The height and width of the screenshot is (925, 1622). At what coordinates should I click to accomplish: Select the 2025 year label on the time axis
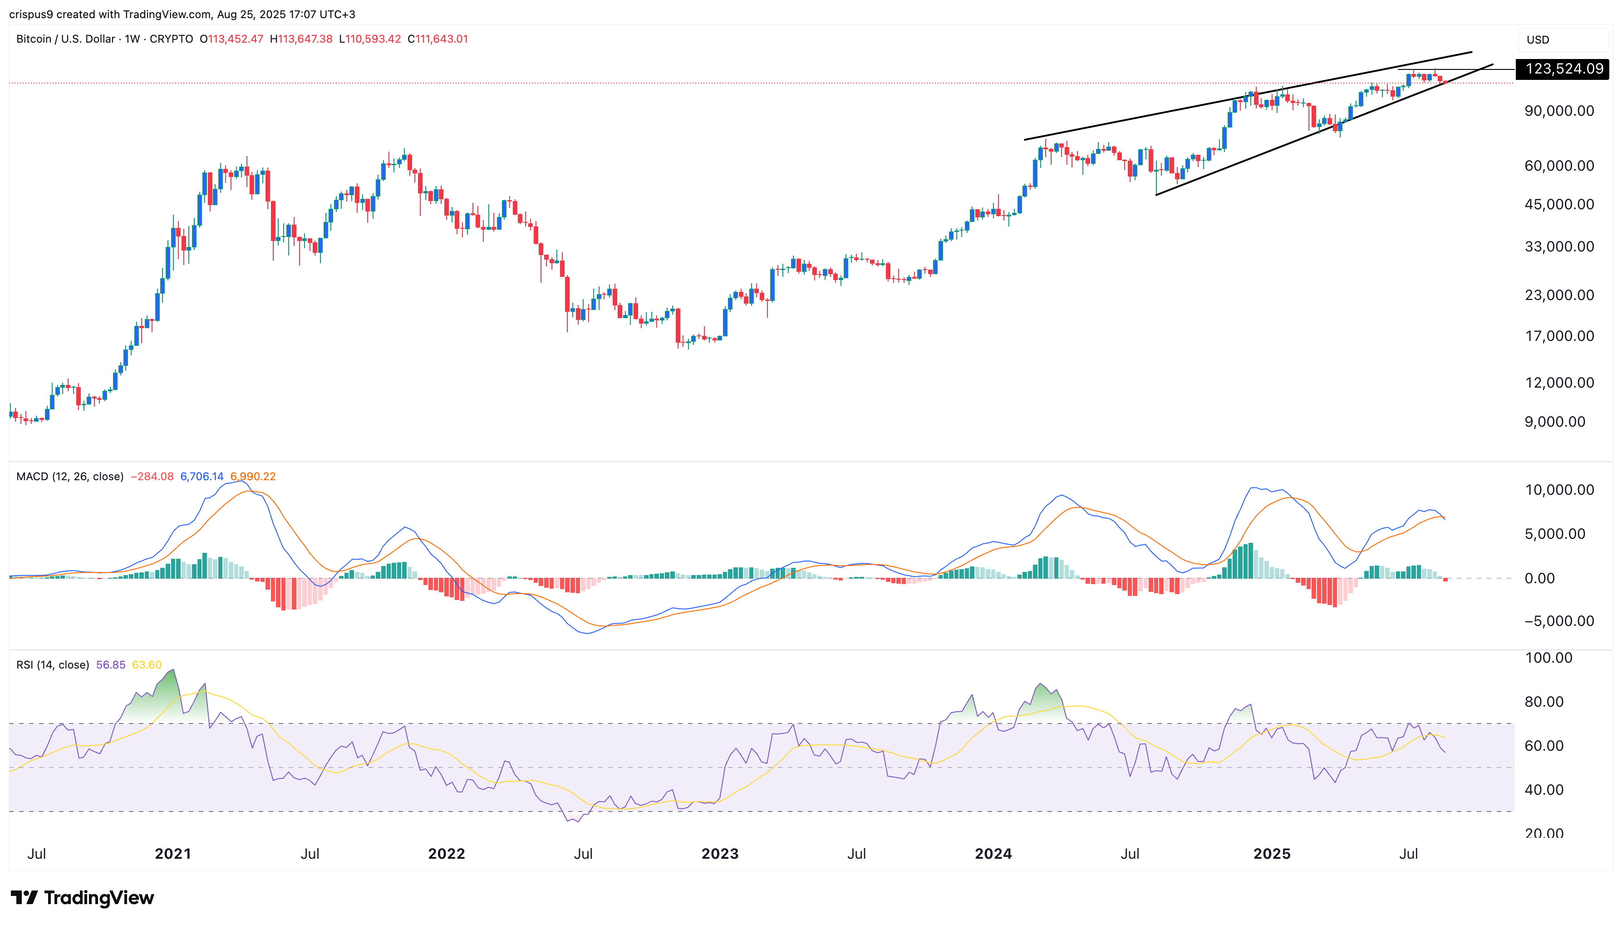[1273, 854]
